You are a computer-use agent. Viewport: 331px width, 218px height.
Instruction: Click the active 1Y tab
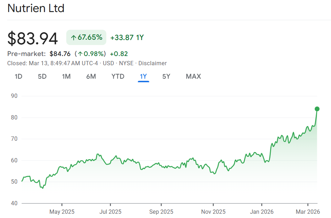click(144, 76)
